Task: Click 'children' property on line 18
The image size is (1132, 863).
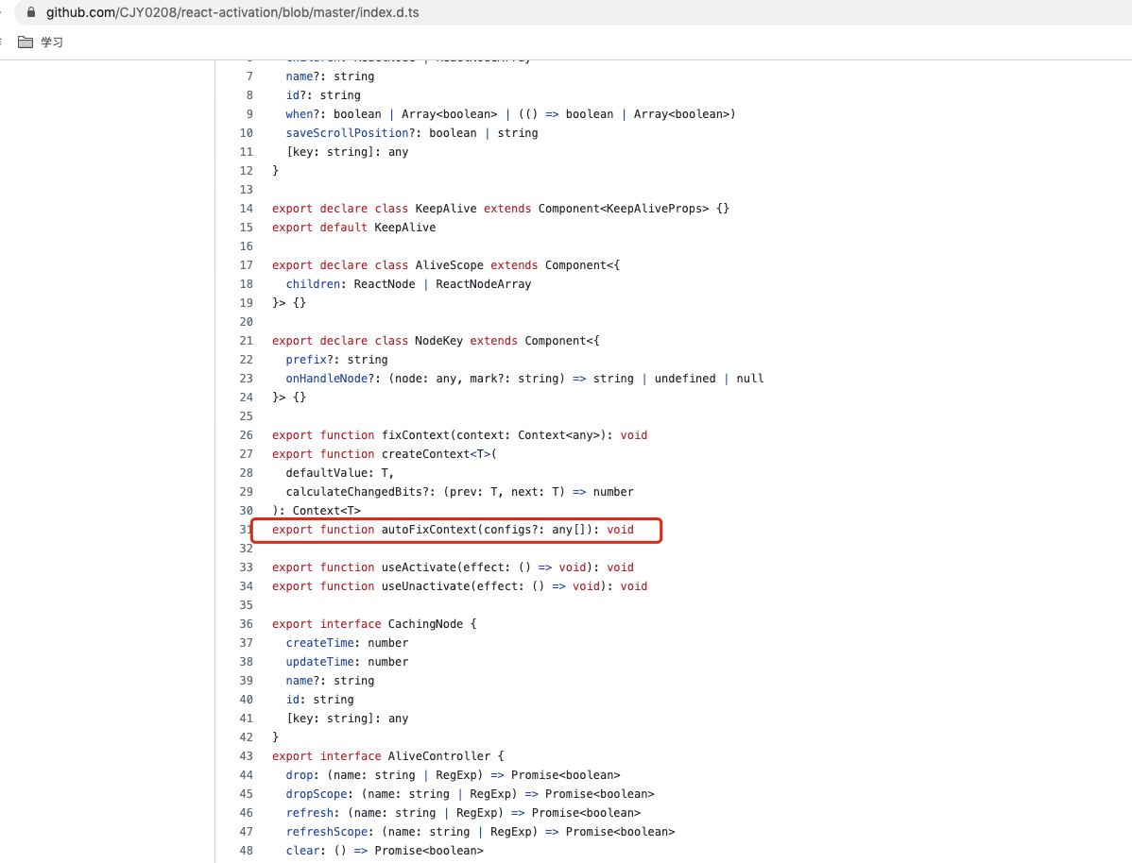Action: [x=313, y=284]
